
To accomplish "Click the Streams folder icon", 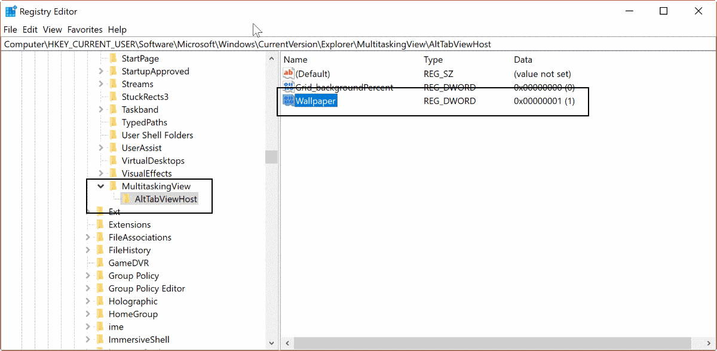I will pyautogui.click(x=113, y=84).
